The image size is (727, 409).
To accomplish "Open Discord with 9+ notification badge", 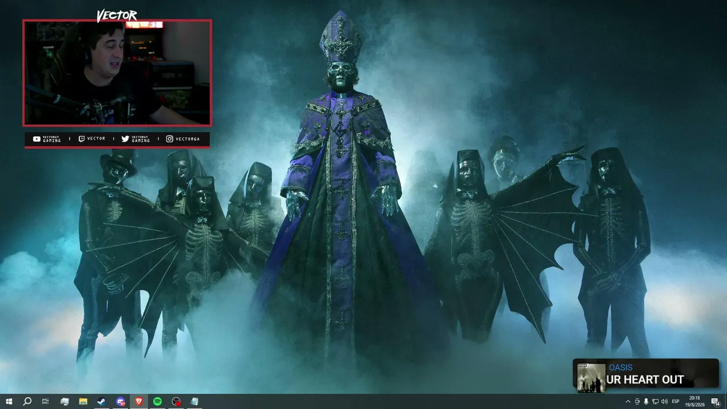I will [x=120, y=402].
